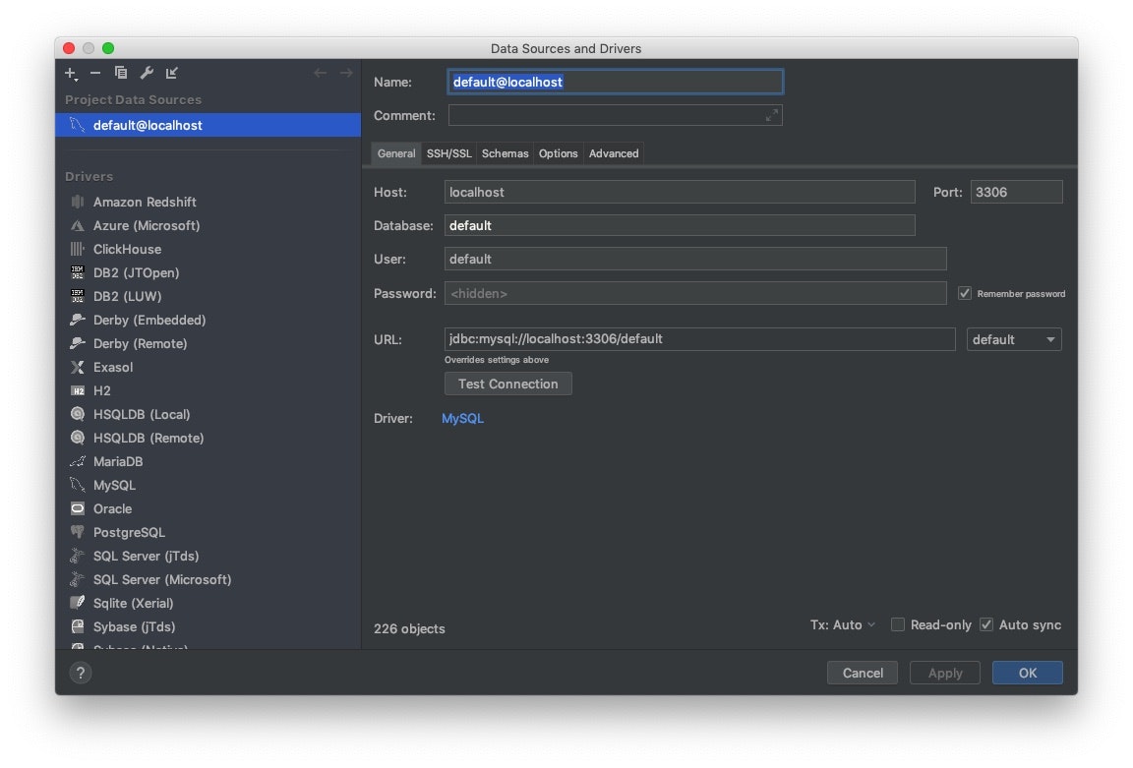Expand the Comment field editor icon
The height and width of the screenshot is (768, 1133).
point(772,115)
